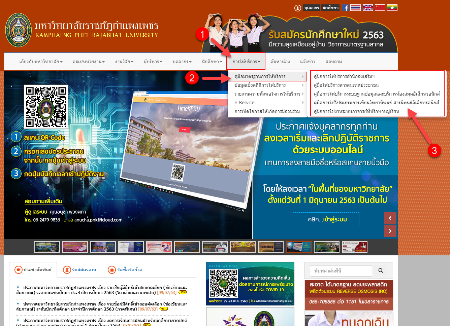Click the anucha.ppk@icloud.com email text
Viewport: 450px width, 326px height.
coord(98,220)
